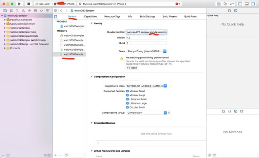
Task: Open the Media library
Action: click(242, 111)
